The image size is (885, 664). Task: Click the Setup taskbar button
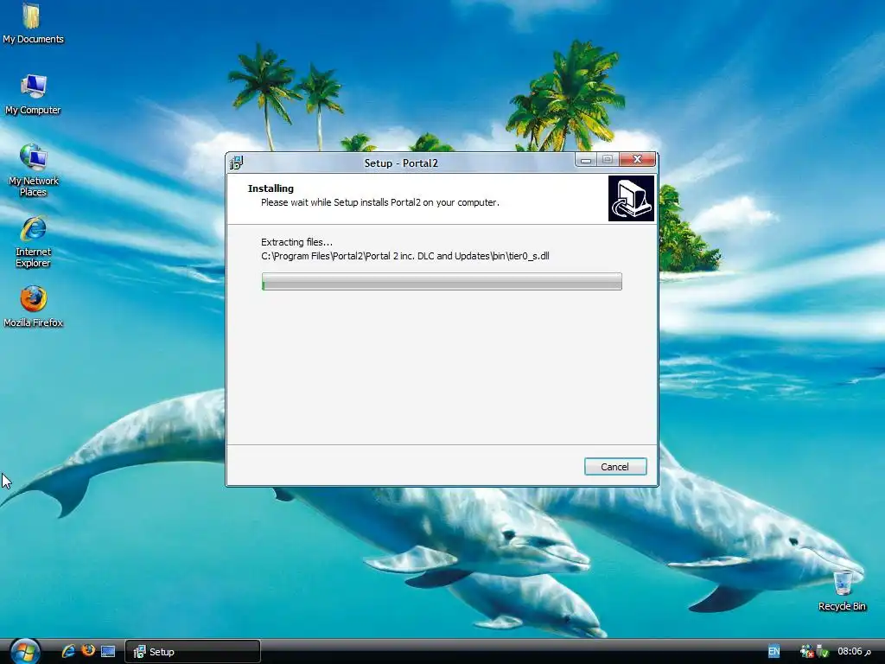[x=193, y=652]
